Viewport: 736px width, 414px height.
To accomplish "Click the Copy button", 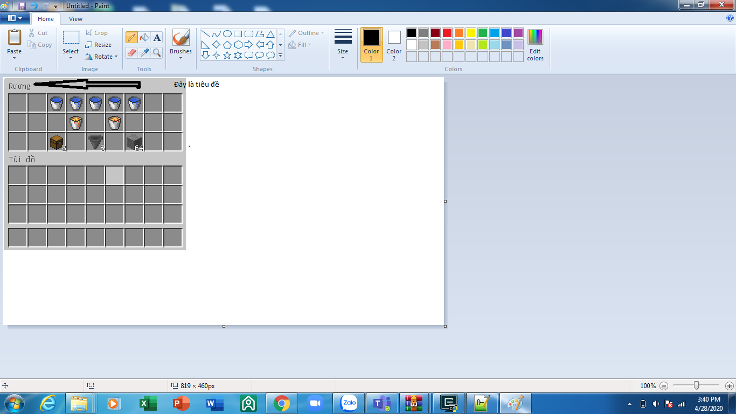I will point(40,45).
